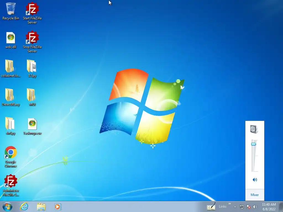This screenshot has width=283, height=212.
Task: Select the ILSpy folder icon
Action: tap(32, 68)
